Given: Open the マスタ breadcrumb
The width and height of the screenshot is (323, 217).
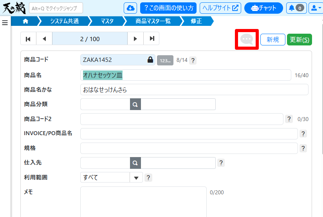Looking at the screenshot, I should [x=107, y=21].
